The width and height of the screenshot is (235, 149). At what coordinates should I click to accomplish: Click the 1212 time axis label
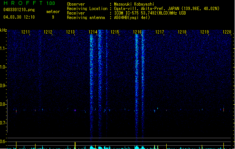(48, 32)
